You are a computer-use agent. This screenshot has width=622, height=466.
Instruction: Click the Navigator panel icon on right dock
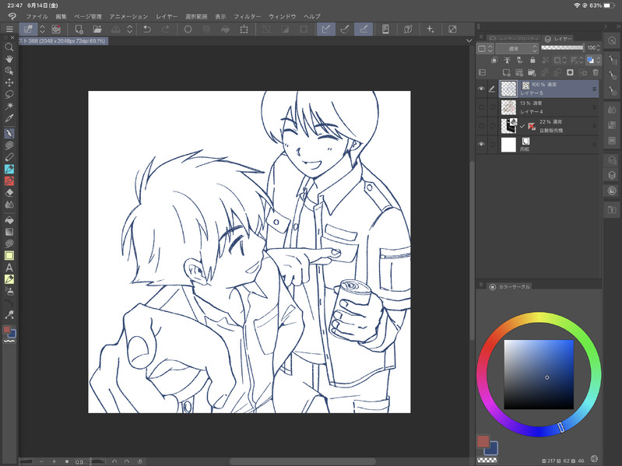pyautogui.click(x=612, y=40)
